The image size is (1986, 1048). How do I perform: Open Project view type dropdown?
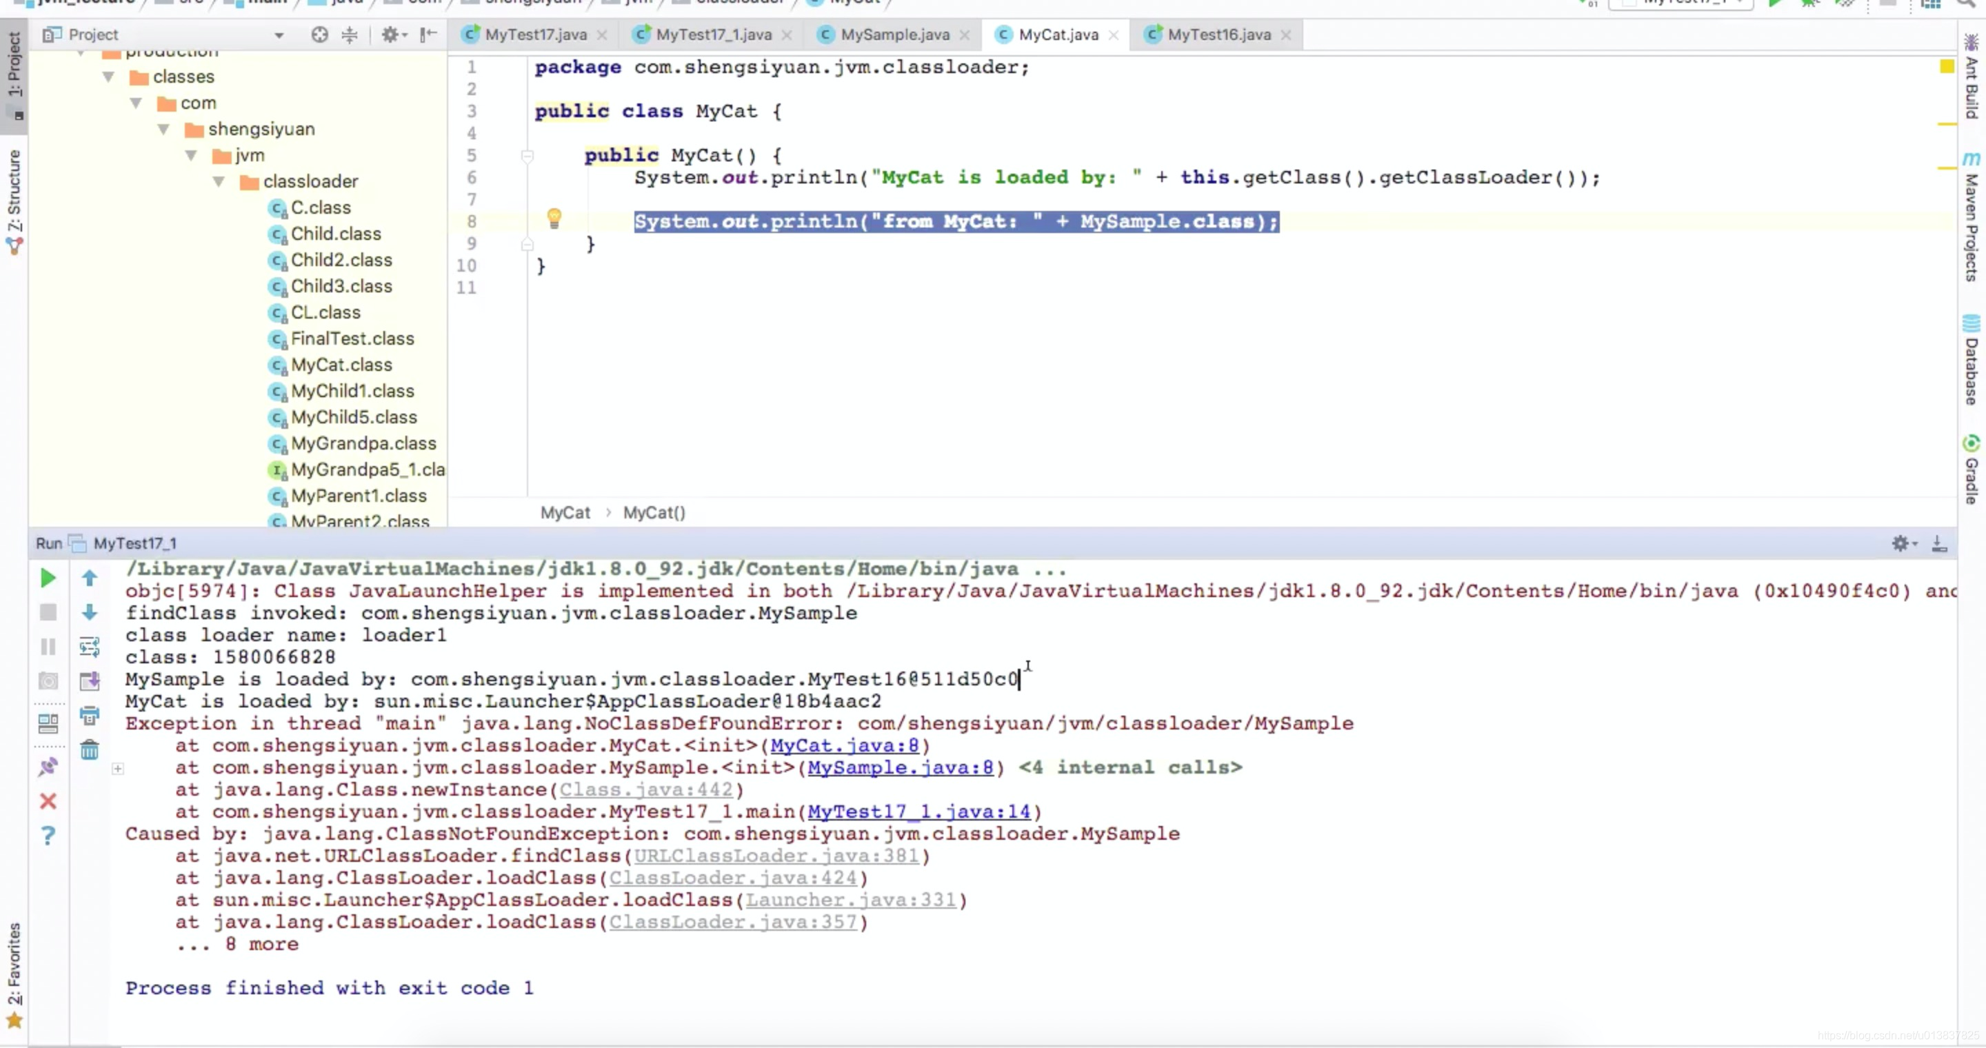(x=279, y=34)
